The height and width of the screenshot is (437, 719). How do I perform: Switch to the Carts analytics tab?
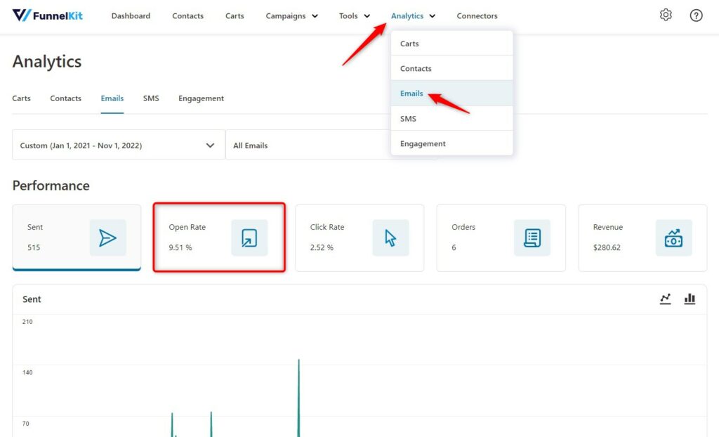21,98
